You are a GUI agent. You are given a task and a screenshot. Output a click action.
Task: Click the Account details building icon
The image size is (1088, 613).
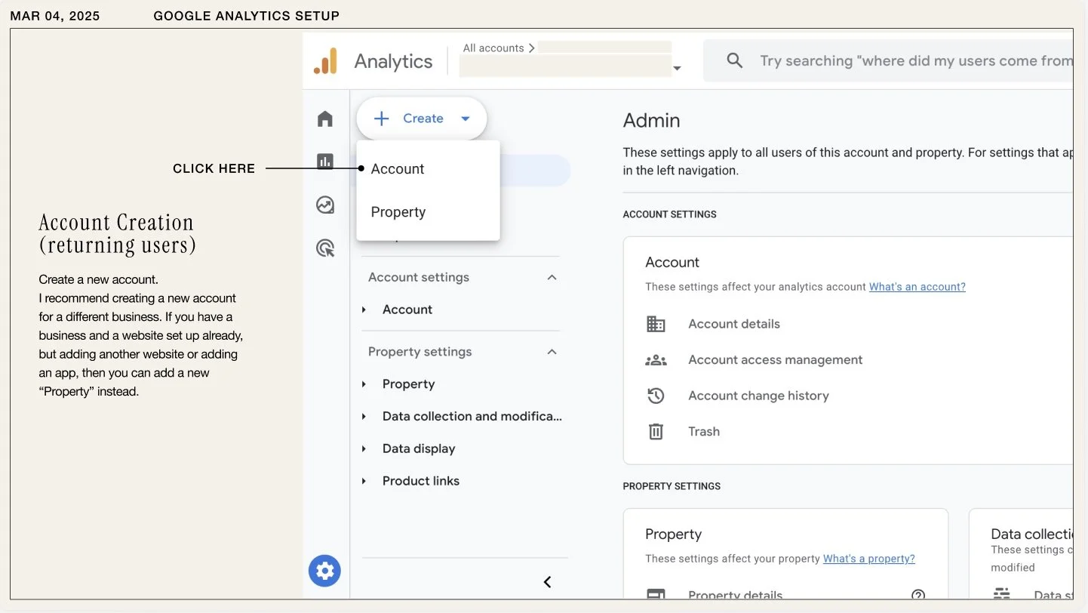[656, 324]
